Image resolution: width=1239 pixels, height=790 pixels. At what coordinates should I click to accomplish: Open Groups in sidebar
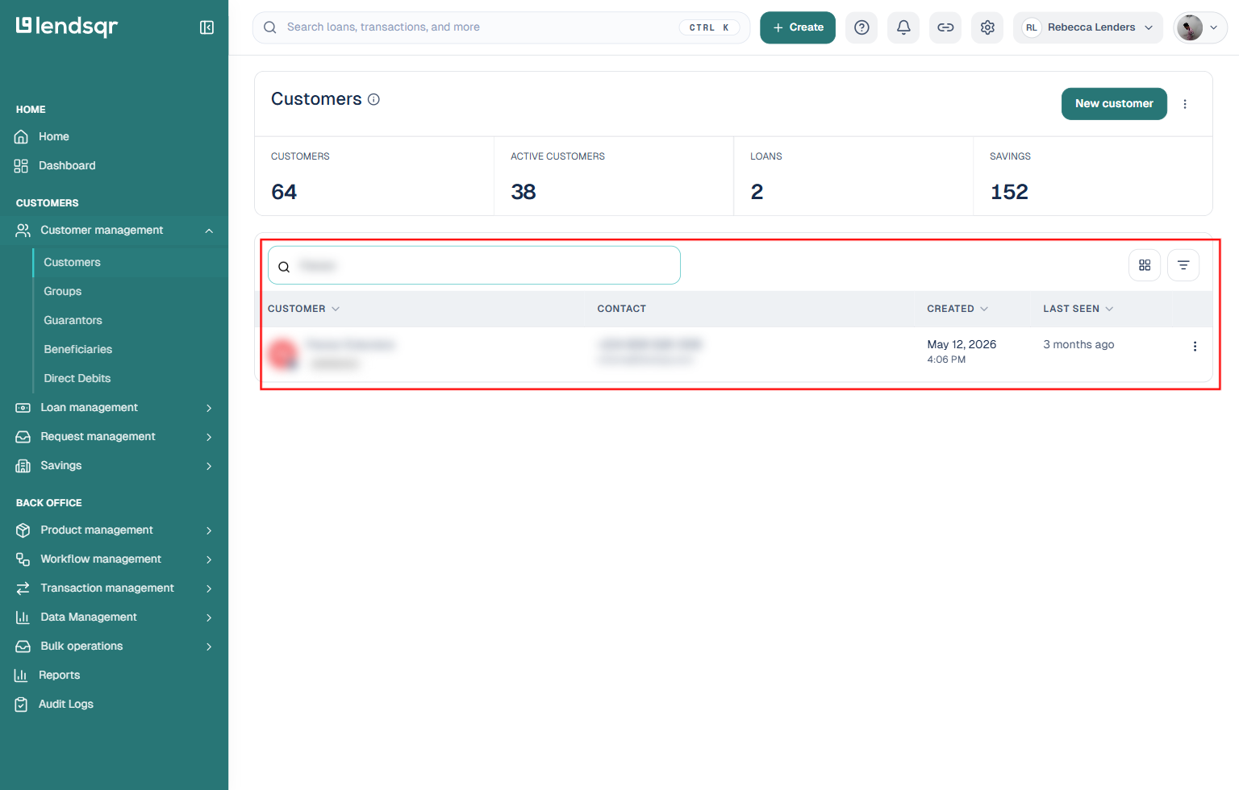[63, 292]
